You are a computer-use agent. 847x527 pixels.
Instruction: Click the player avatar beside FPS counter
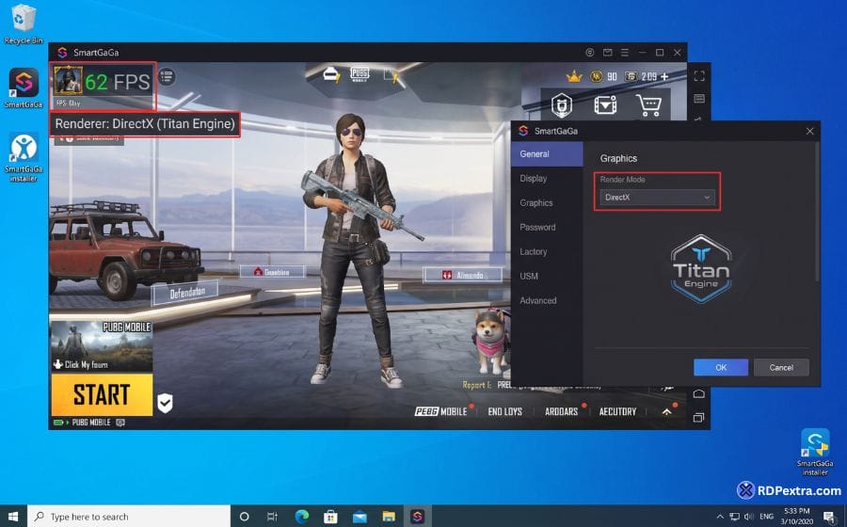(x=68, y=80)
